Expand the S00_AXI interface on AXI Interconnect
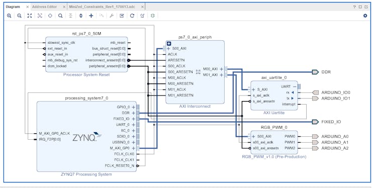372x188 pixels. point(168,48)
